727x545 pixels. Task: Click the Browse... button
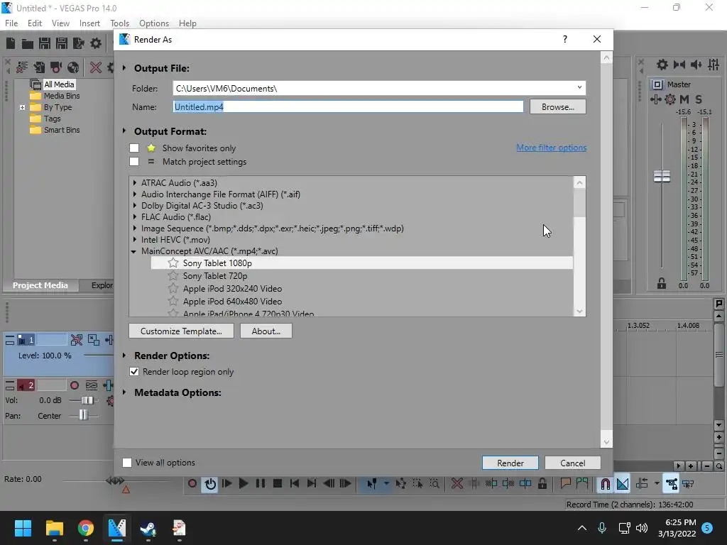558,106
